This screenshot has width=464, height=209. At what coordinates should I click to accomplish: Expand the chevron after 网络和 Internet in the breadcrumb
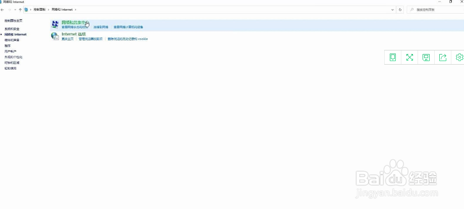point(75,10)
